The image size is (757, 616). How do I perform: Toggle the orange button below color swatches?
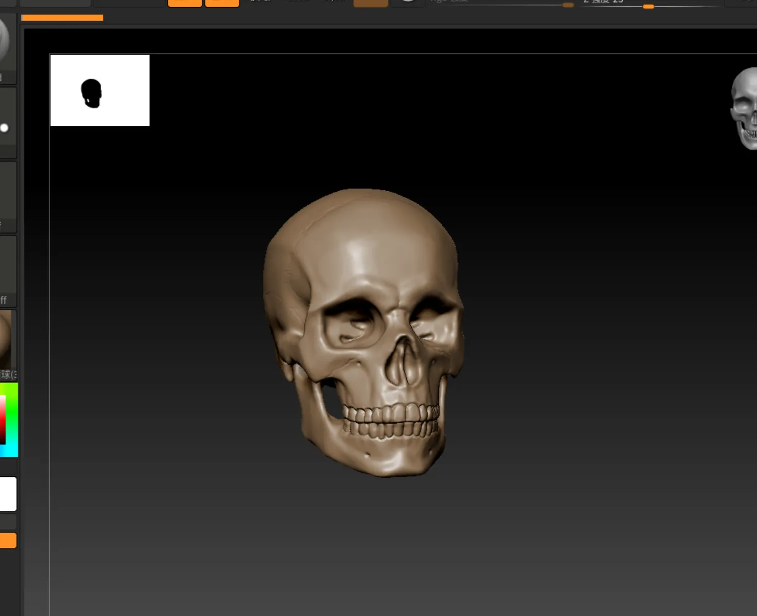(x=8, y=540)
